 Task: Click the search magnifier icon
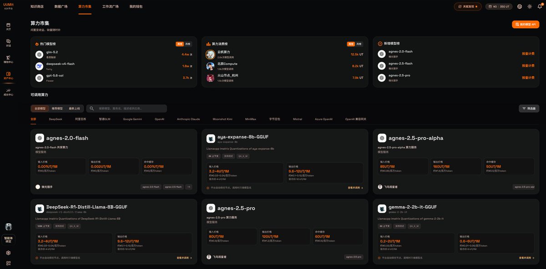(92, 109)
